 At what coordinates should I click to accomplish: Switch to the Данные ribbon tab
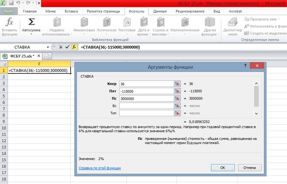point(160,11)
